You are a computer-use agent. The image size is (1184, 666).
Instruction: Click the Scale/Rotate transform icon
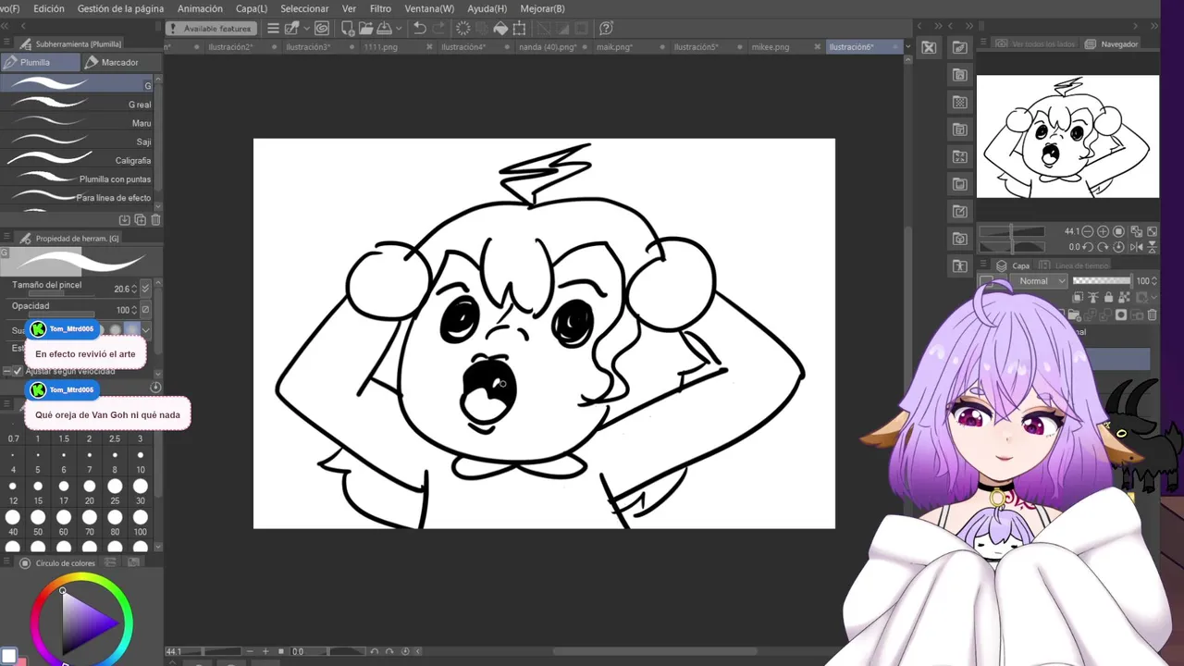(519, 29)
